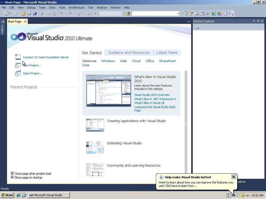This screenshot has width=266, height=199.
Task: Expand the Add New Item dropdown arrow
Action: tap(19, 13)
